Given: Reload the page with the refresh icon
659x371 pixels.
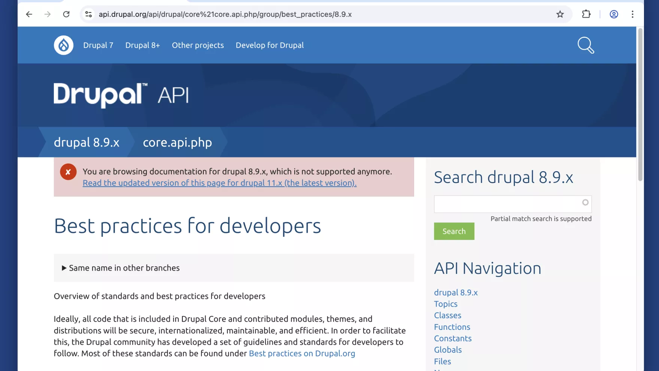Looking at the screenshot, I should point(66,14).
